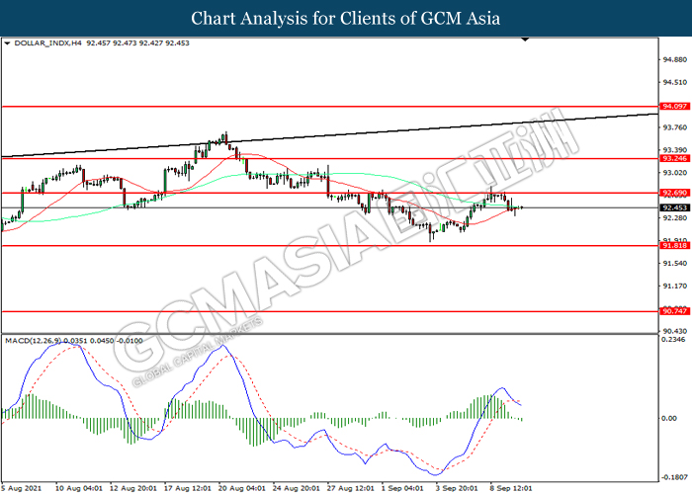Click the MACD(12,26,9) indicator label
Image resolution: width=692 pixels, height=494 pixels.
click(33, 341)
